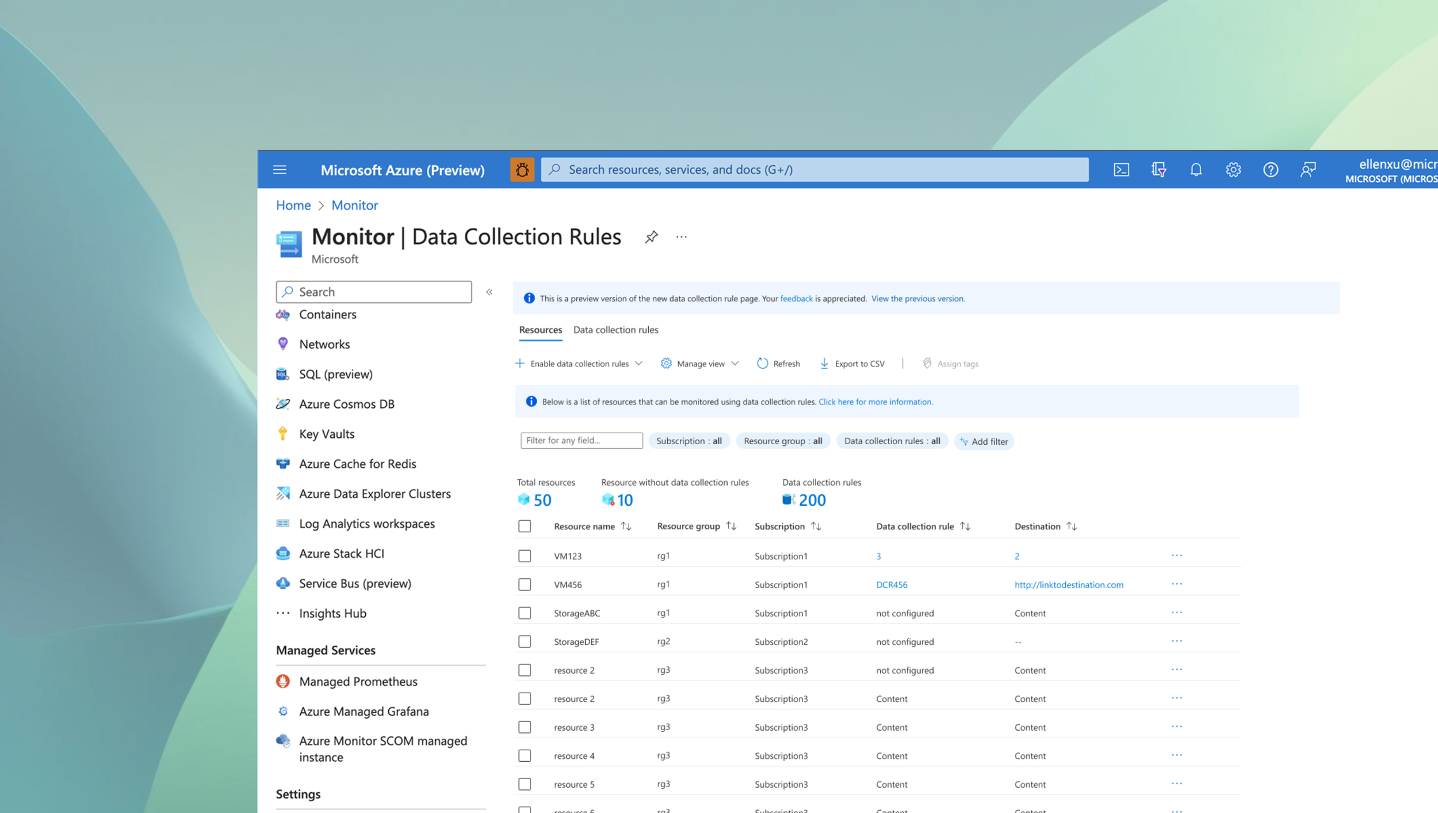Select the Resources tab
The width and height of the screenshot is (1438, 813).
[x=540, y=330]
